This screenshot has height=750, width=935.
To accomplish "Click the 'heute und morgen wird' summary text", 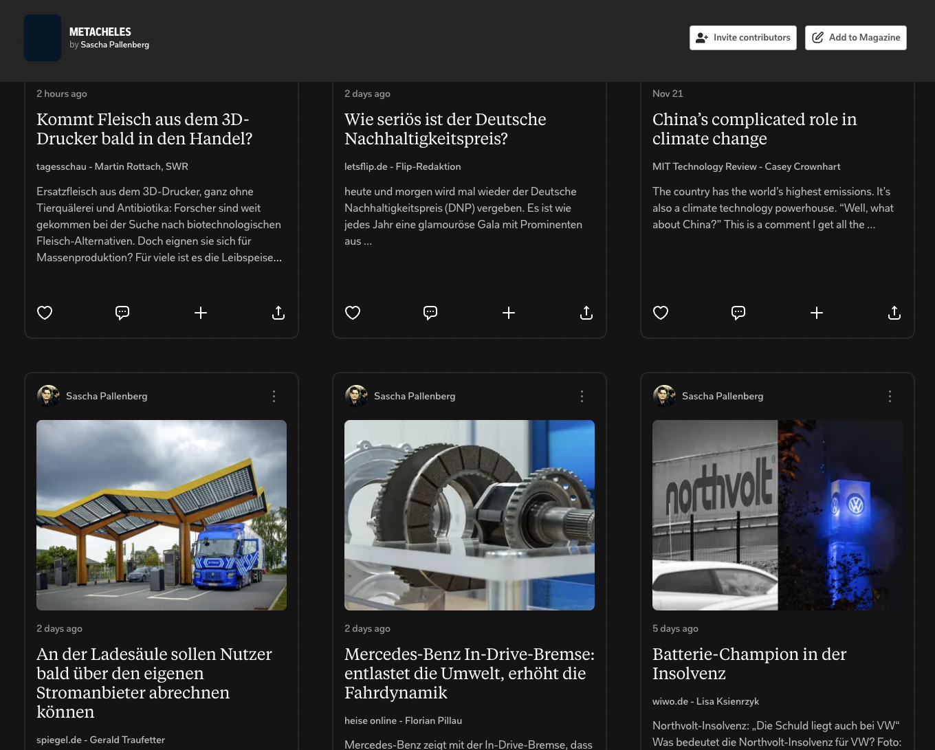I will 463,216.
